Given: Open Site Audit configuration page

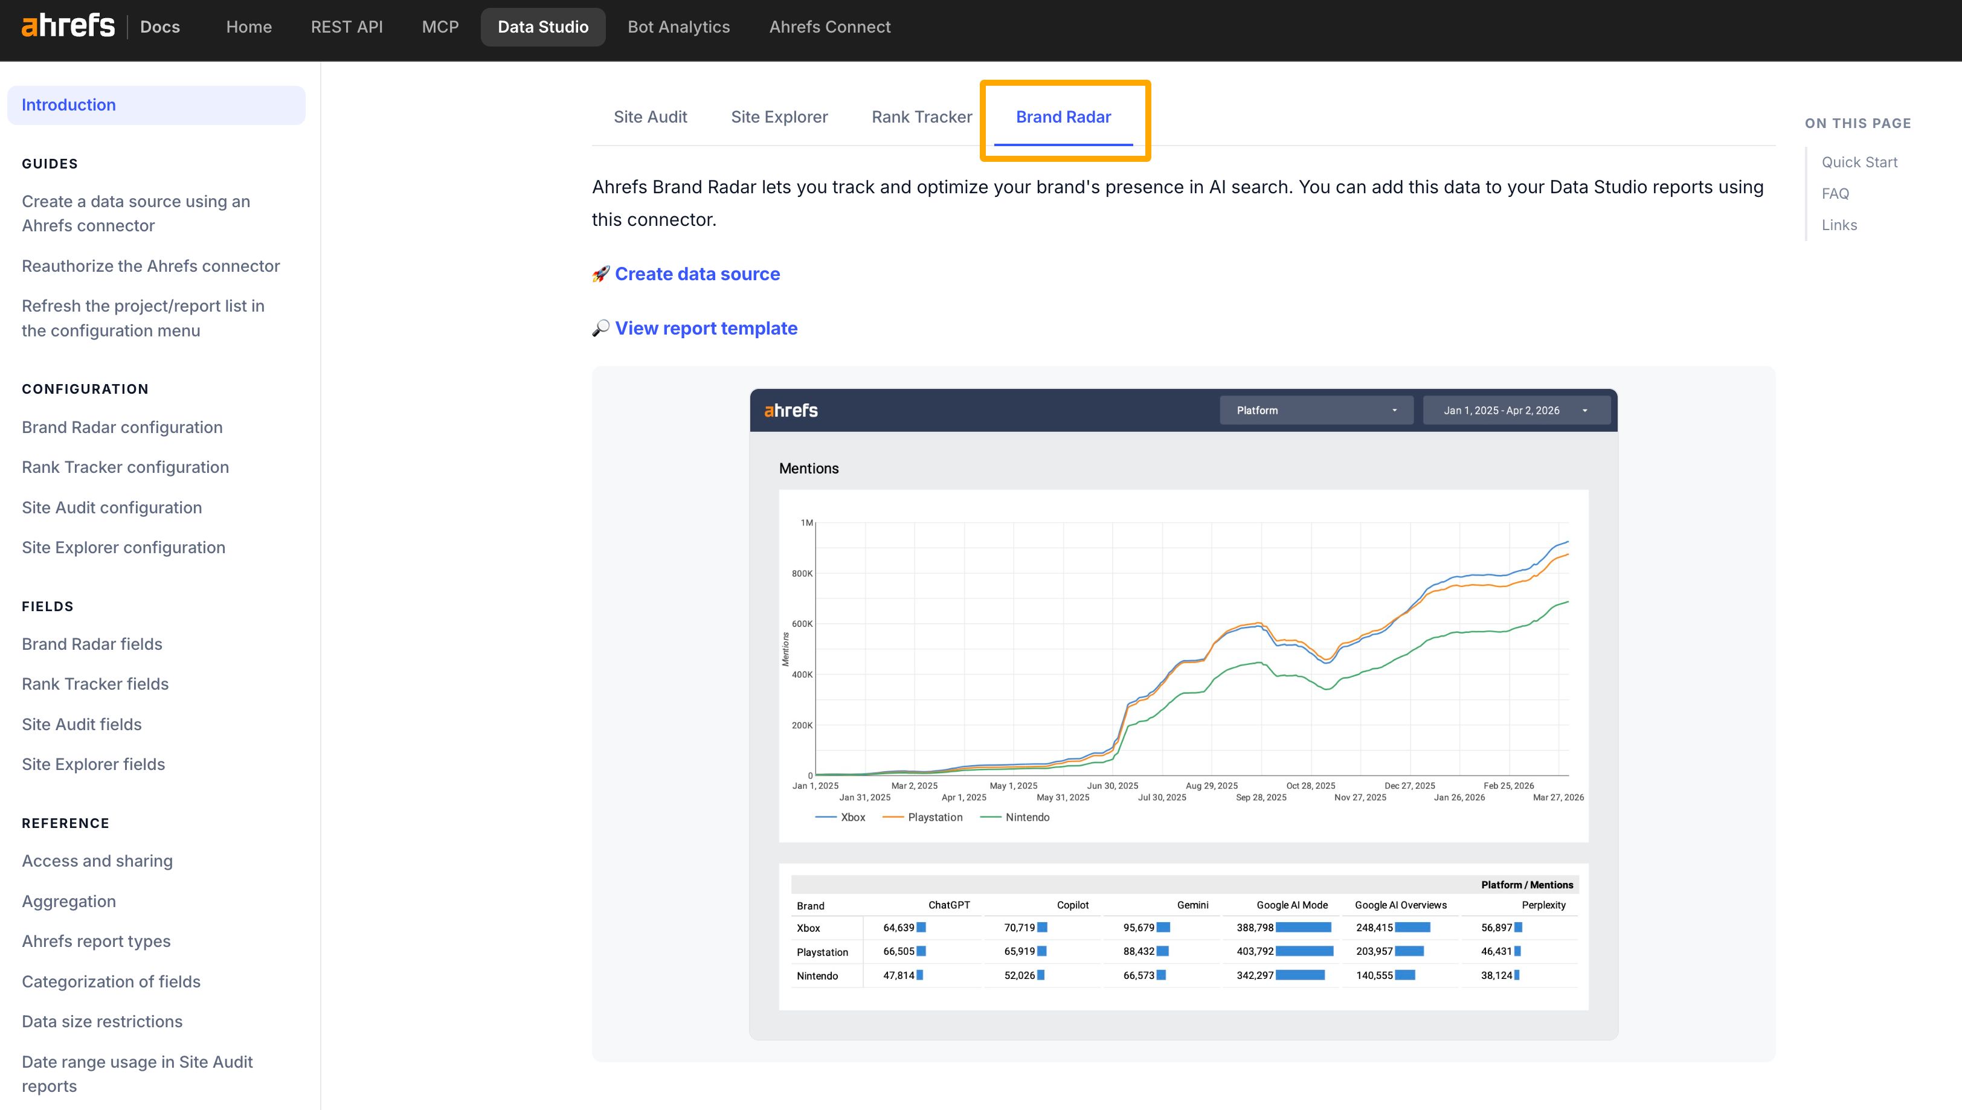Looking at the screenshot, I should [x=112, y=508].
